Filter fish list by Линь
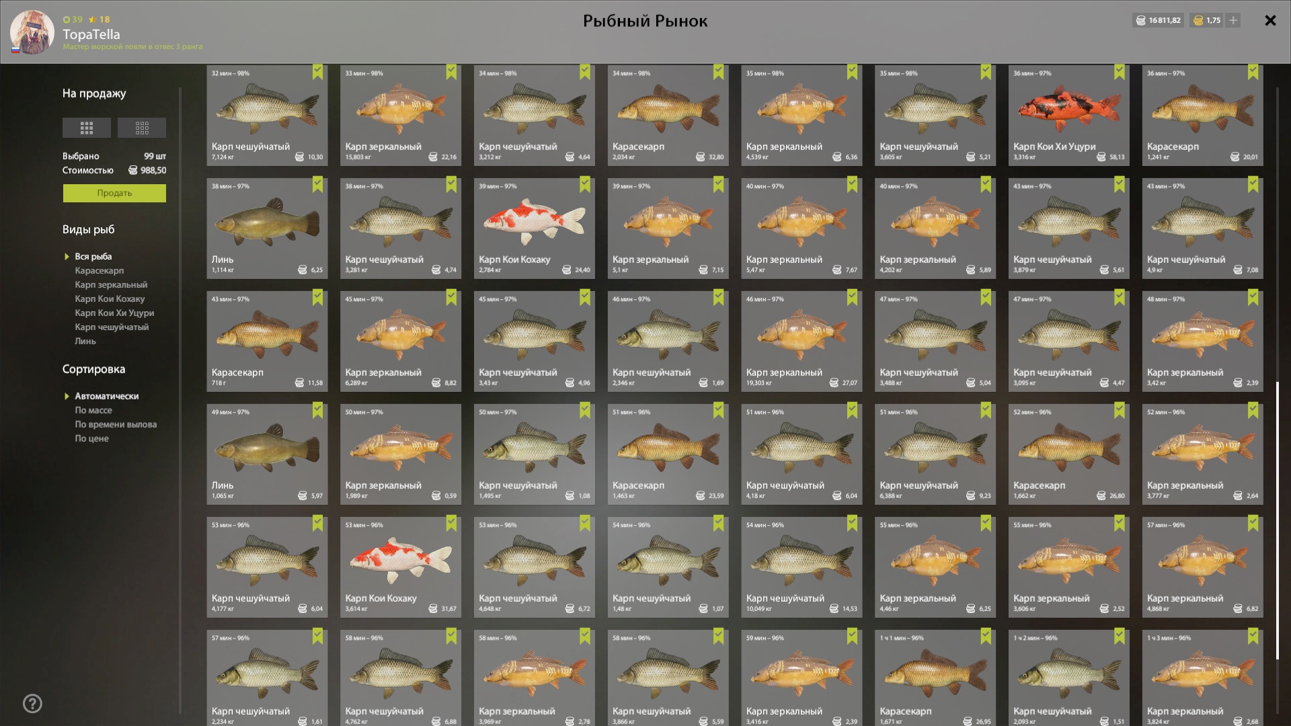The height and width of the screenshot is (726, 1291). click(x=85, y=341)
